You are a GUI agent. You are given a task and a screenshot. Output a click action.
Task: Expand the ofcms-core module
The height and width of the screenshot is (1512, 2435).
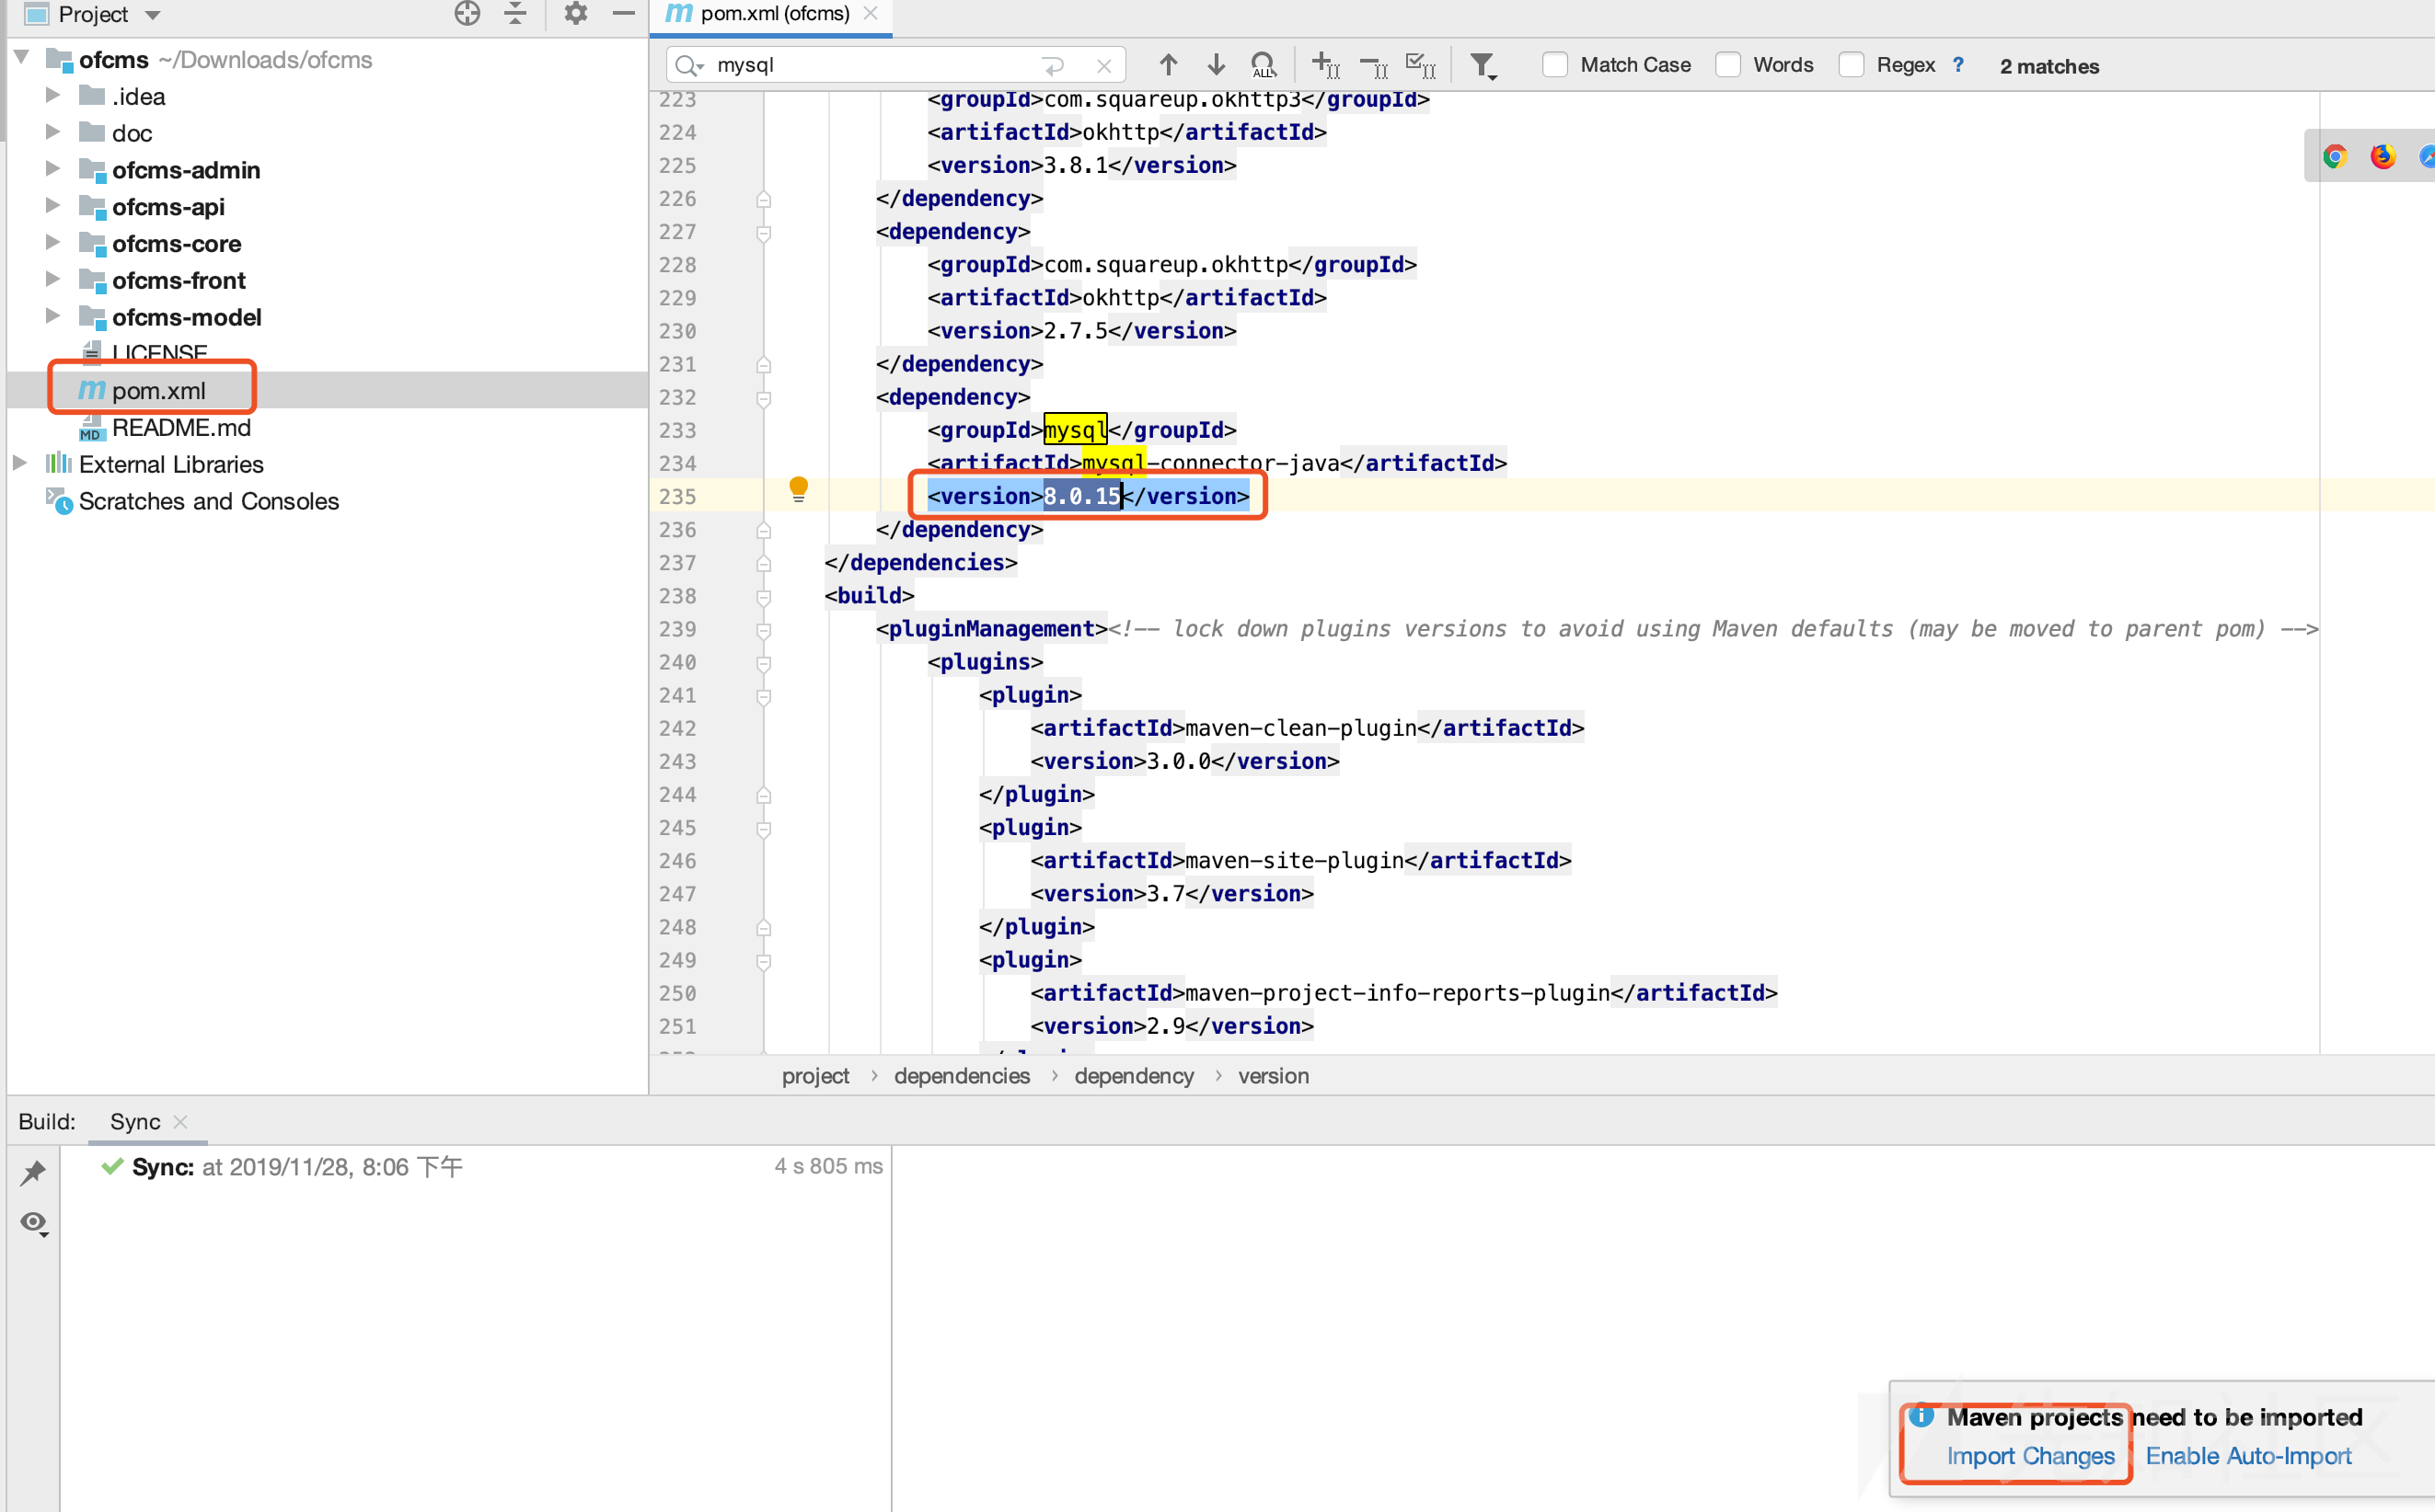tap(52, 242)
